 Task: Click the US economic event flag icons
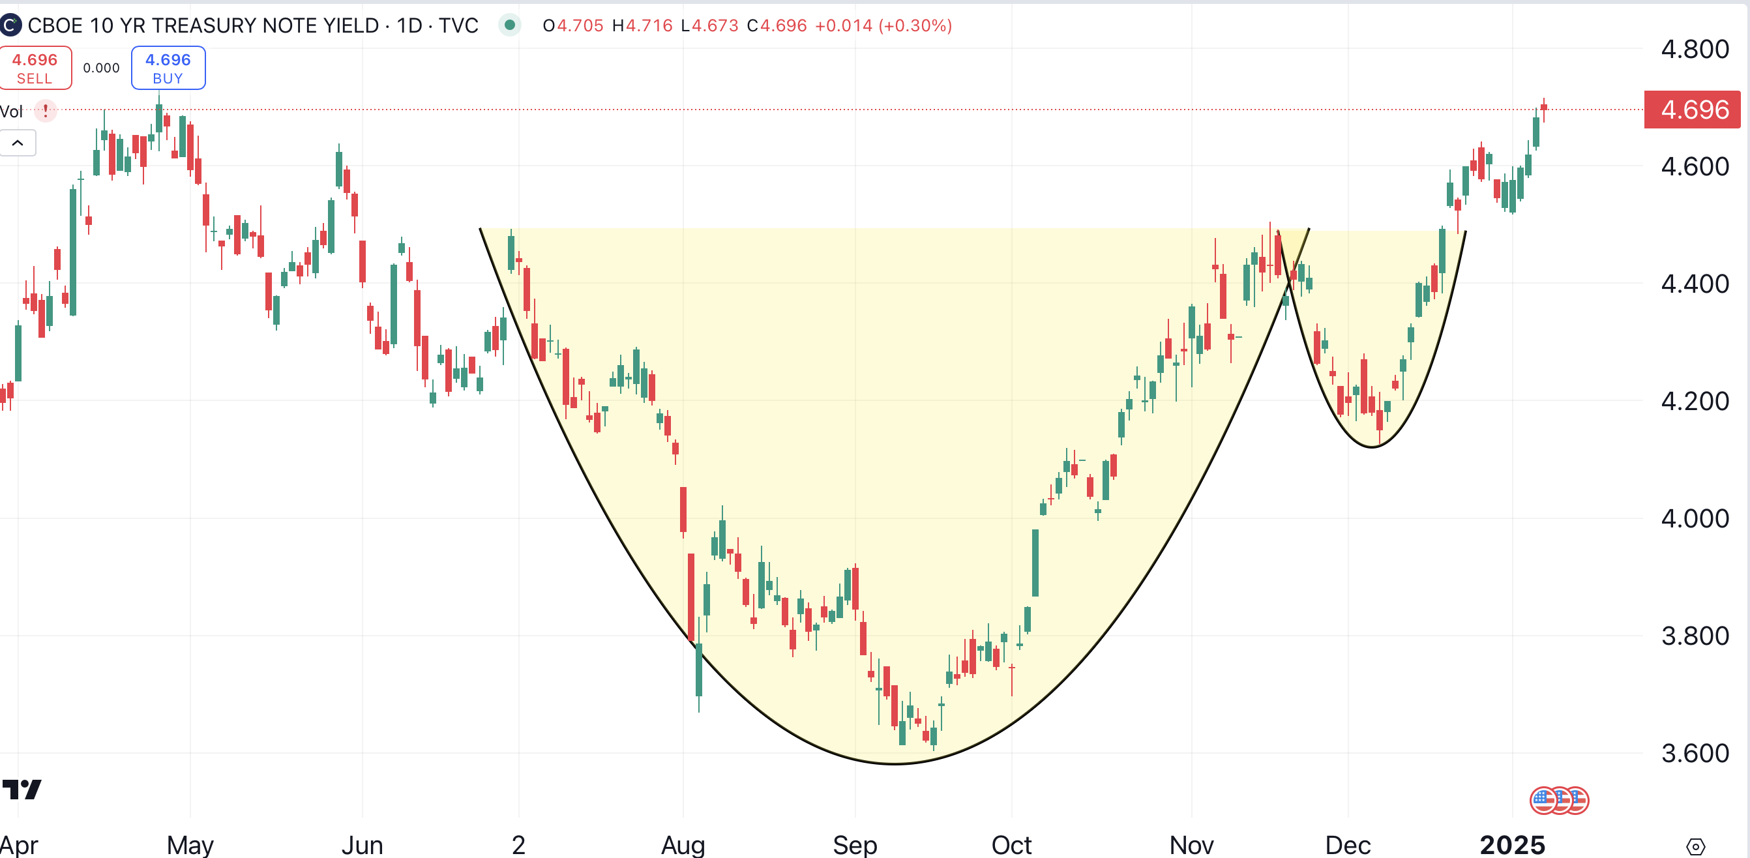coord(1559,800)
